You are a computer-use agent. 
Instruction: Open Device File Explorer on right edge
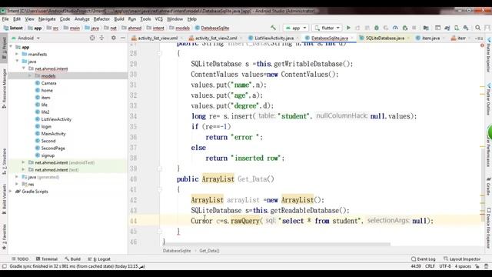point(489,228)
